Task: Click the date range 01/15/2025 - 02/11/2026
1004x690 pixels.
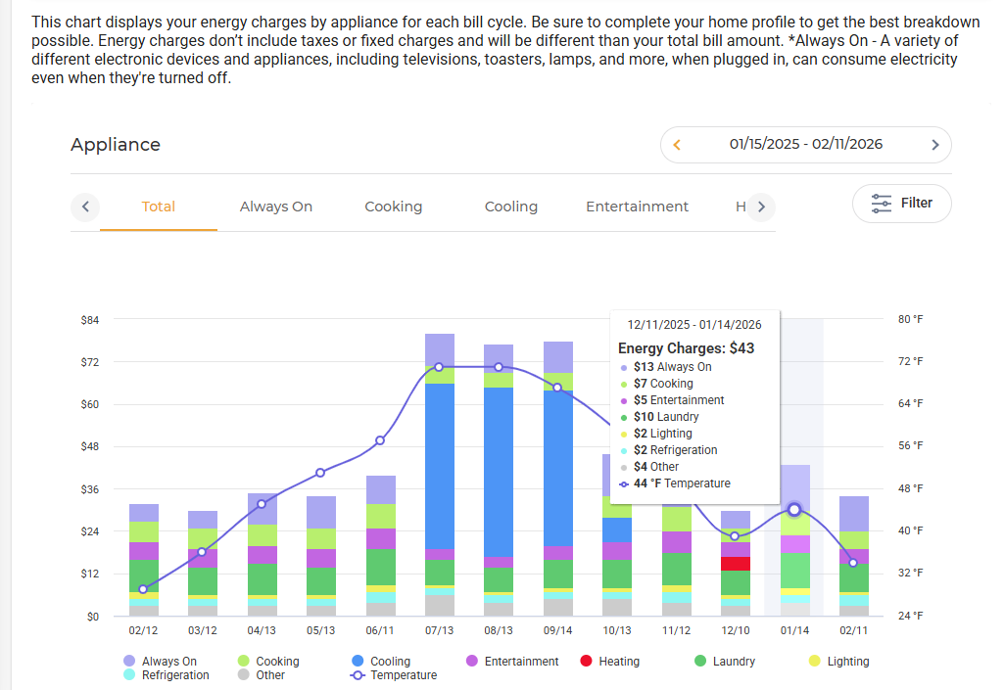Action: click(x=805, y=145)
